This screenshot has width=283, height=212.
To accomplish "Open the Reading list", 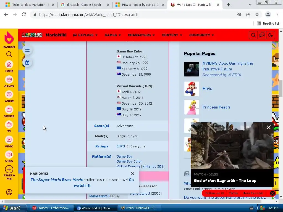I will pos(268,23).
